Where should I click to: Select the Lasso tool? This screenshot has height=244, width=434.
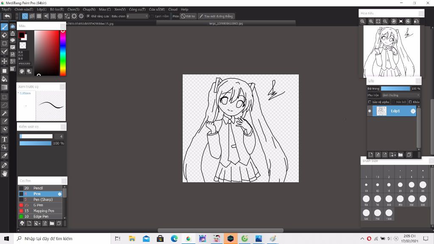[x=4, y=105]
